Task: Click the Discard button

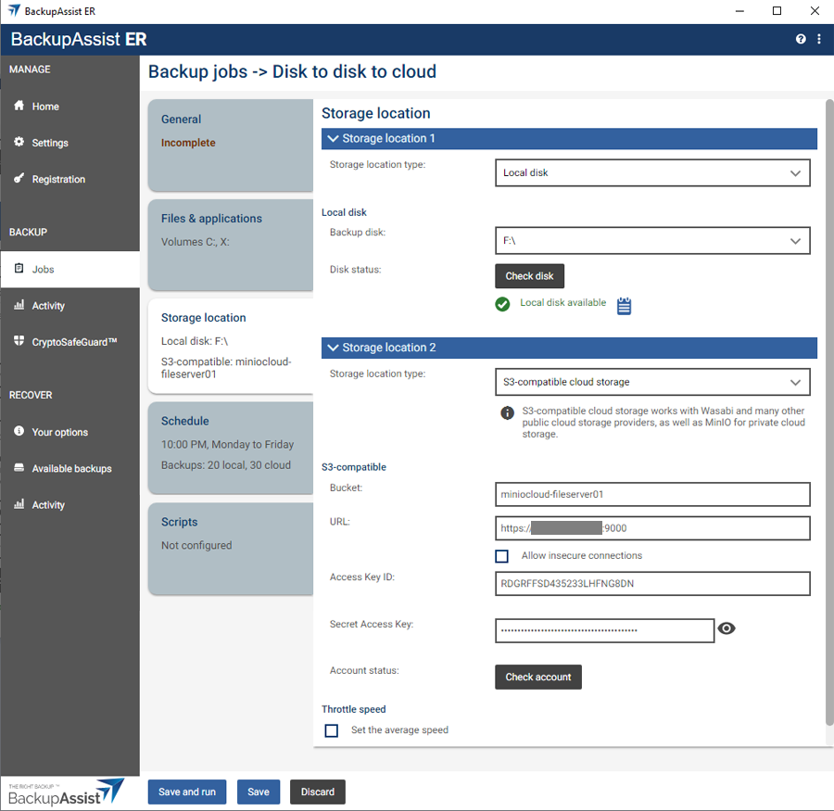Action: (318, 792)
